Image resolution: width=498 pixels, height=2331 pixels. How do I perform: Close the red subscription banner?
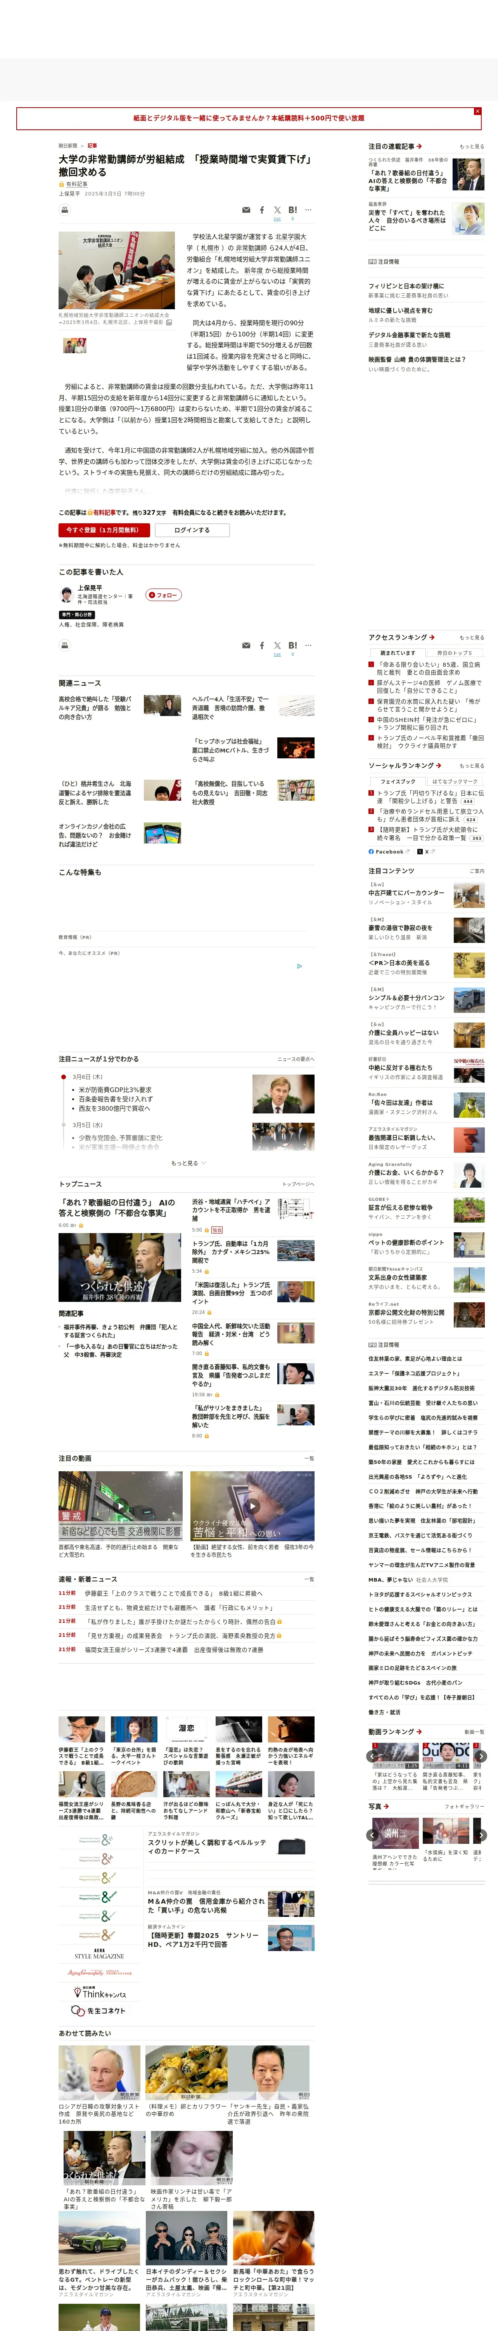[x=477, y=110]
